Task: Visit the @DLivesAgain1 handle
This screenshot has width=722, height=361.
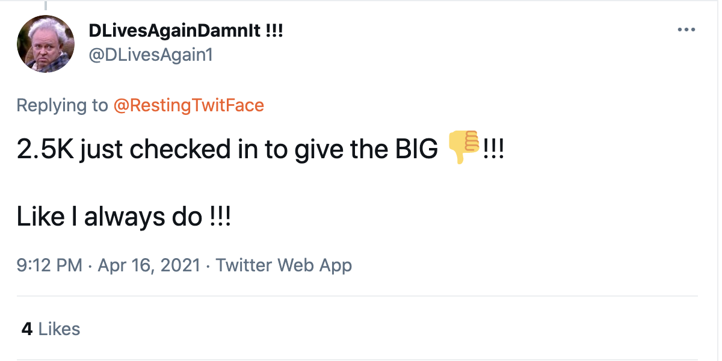Action: click(x=150, y=55)
